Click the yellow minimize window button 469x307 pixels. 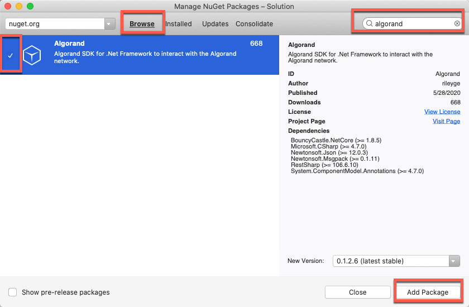(19, 6)
